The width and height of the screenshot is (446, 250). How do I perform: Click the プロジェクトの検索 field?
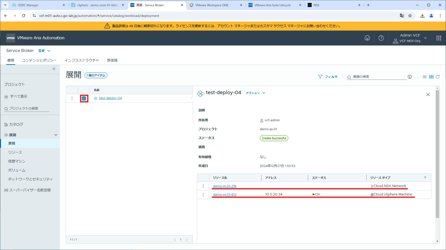click(x=27, y=108)
